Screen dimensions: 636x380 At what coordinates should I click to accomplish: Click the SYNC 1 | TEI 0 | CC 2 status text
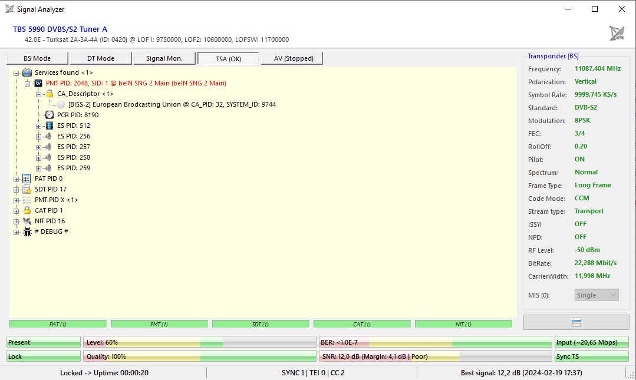(x=313, y=373)
